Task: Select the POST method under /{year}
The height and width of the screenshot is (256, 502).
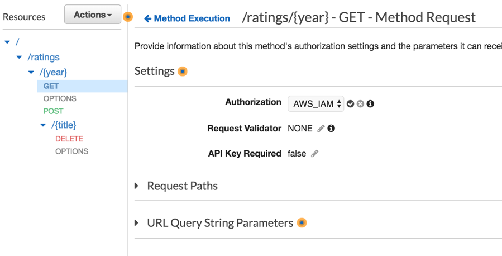Action: point(54,111)
